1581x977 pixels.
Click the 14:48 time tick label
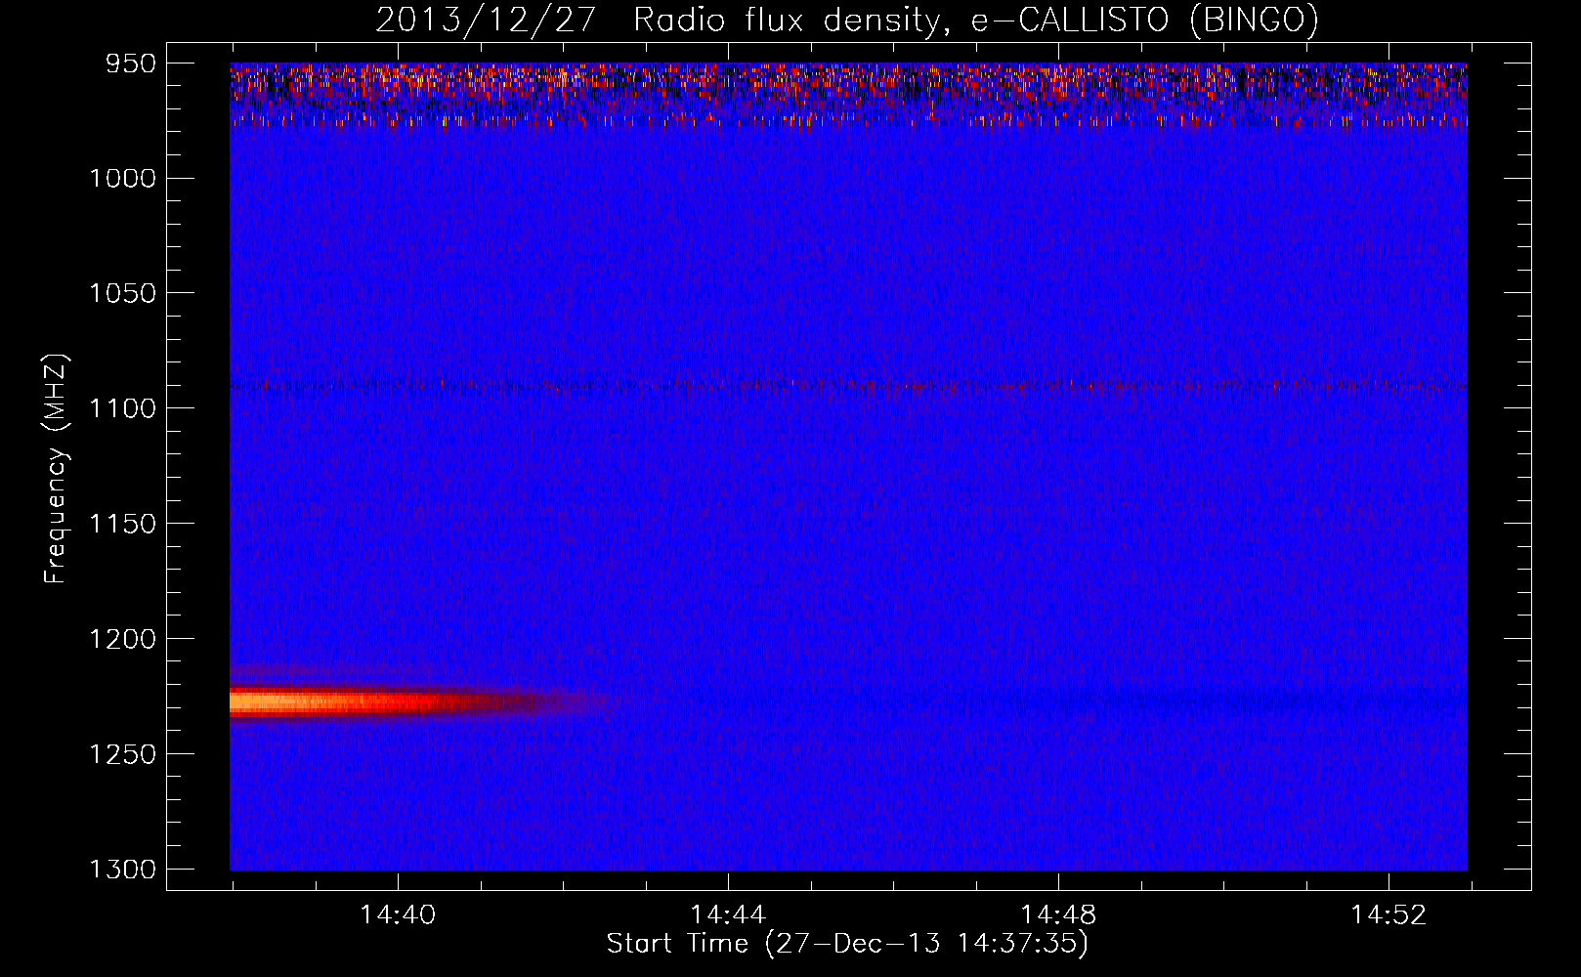pos(1058,915)
